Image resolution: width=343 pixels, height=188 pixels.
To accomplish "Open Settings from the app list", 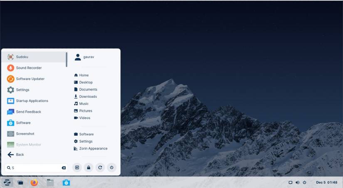I will coord(34,90).
